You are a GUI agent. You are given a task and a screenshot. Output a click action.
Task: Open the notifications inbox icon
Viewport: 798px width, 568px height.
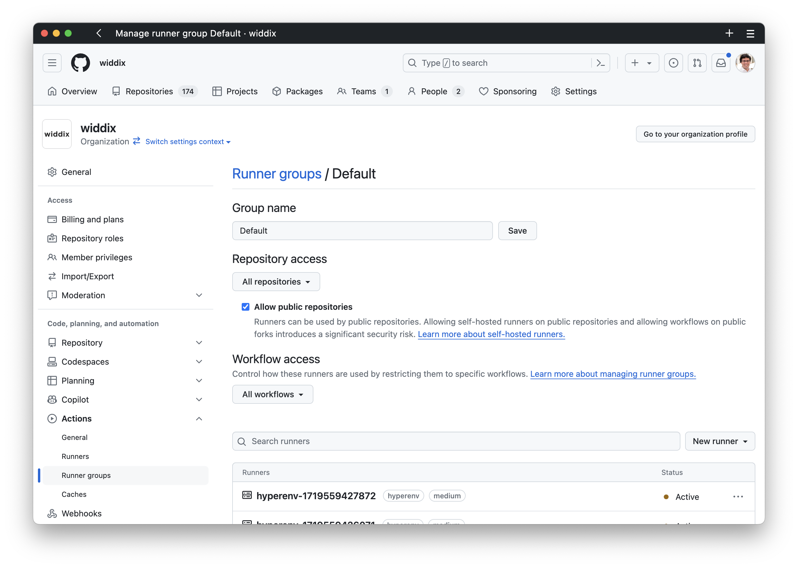point(721,63)
